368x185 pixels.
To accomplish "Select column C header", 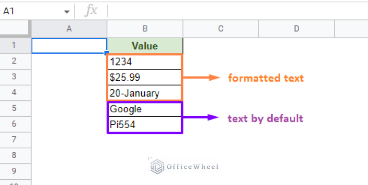I will click(220, 29).
